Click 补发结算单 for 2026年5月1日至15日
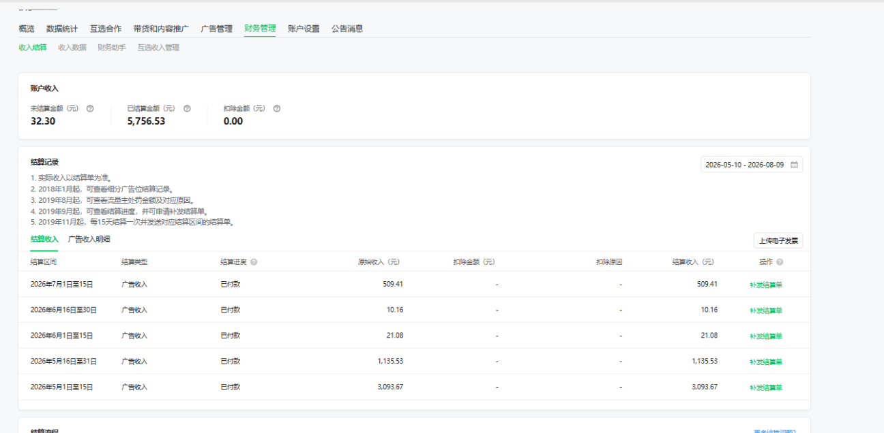 766,387
